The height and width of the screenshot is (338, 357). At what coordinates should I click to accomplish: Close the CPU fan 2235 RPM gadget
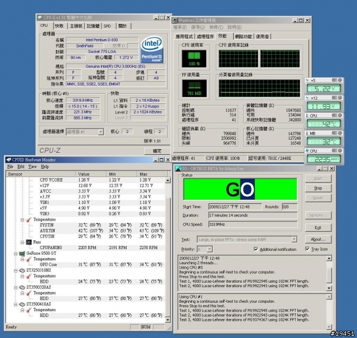(x=340, y=150)
